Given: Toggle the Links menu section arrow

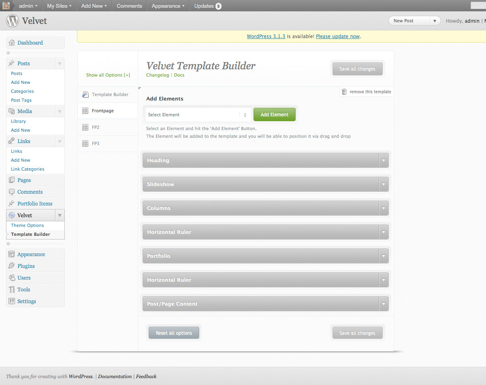Looking at the screenshot, I should 60,141.
